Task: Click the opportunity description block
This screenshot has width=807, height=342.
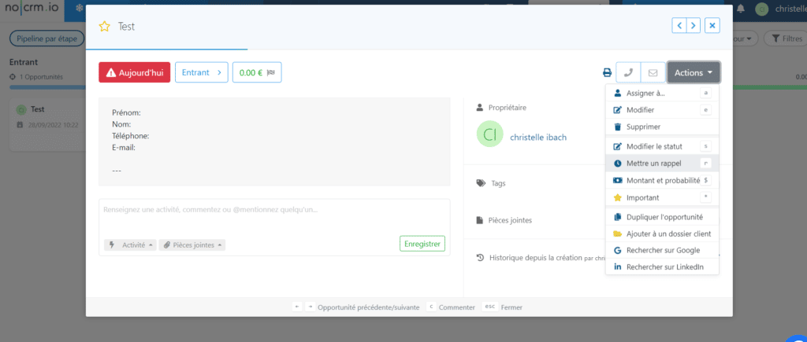Action: pyautogui.click(x=274, y=142)
